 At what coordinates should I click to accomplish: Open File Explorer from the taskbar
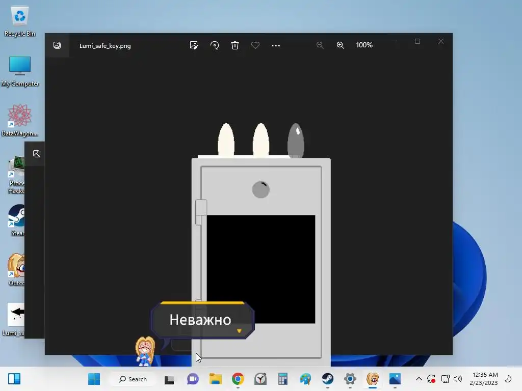(x=216, y=379)
